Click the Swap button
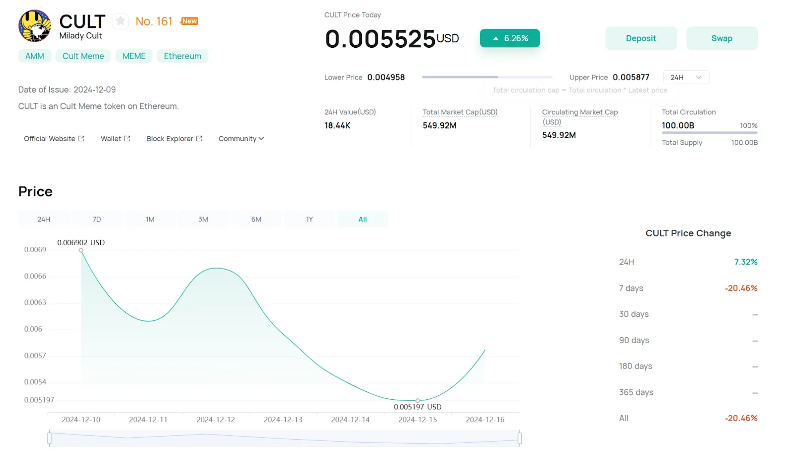 pos(722,38)
